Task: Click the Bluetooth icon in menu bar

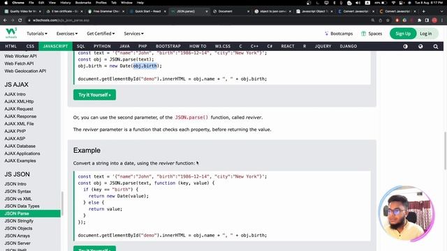Action: 335,3
